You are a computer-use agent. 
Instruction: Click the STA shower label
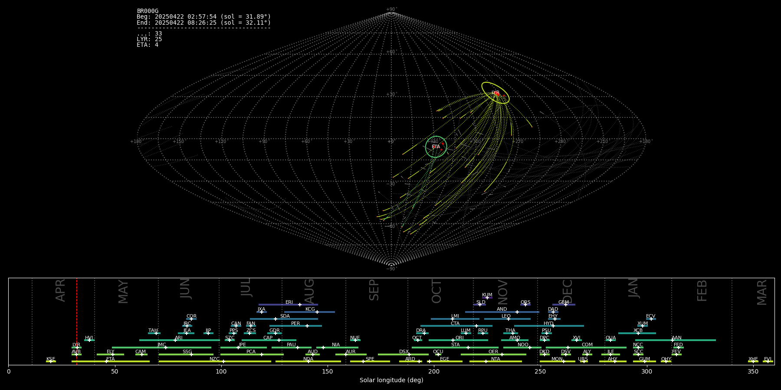click(455, 345)
